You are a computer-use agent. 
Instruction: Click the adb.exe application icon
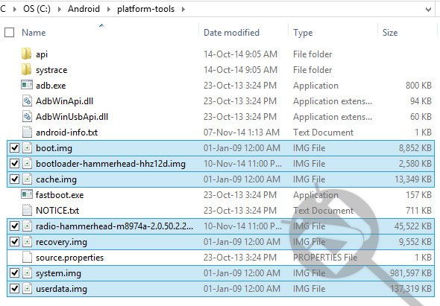pos(27,85)
